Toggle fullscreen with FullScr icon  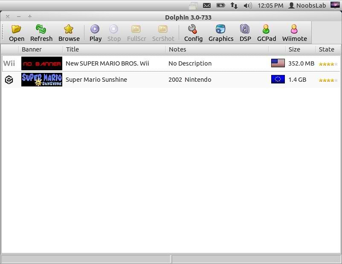[x=136, y=33]
